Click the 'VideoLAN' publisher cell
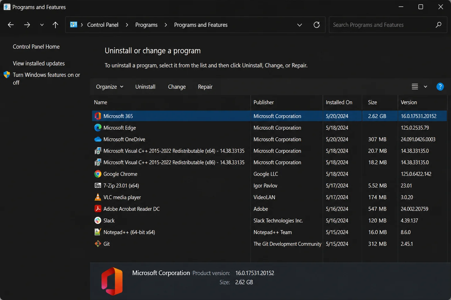The width and height of the screenshot is (451, 300). pos(265,197)
